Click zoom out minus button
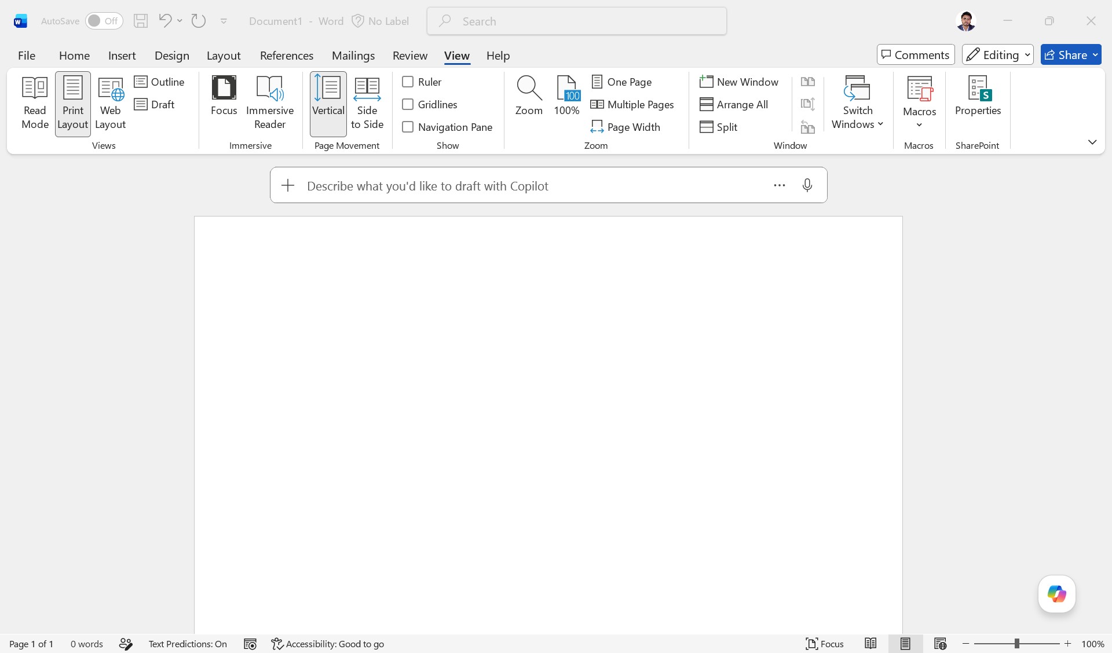Screen dimensions: 1112x653 pyautogui.click(x=965, y=644)
